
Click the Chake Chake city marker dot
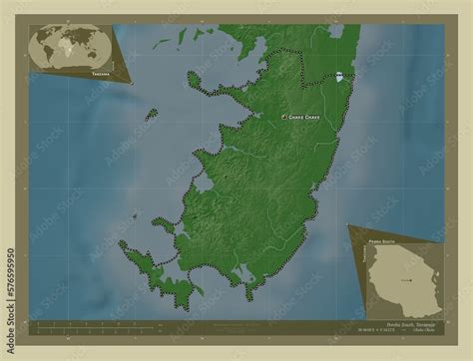coord(284,117)
